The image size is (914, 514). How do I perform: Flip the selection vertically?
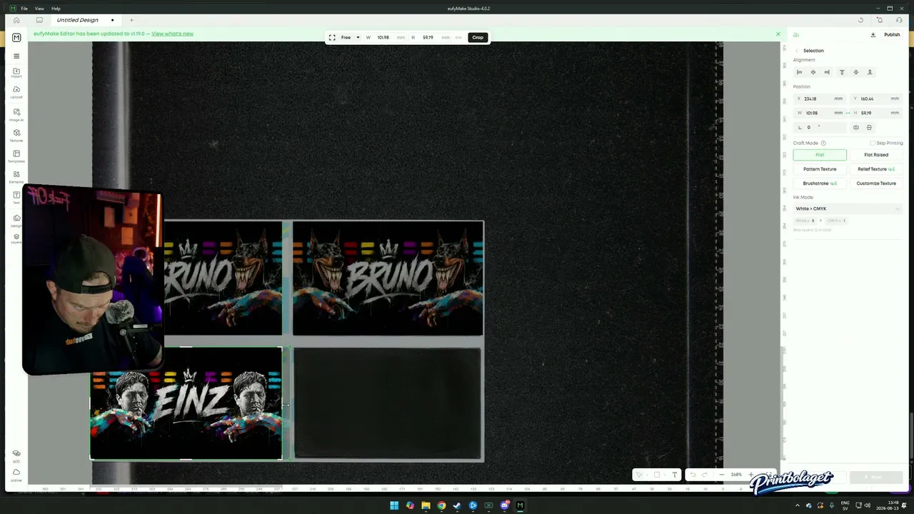pyautogui.click(x=869, y=128)
